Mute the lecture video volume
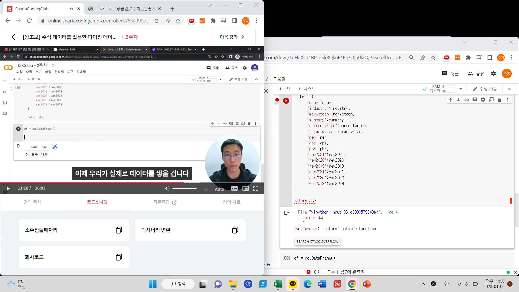 (x=167, y=188)
